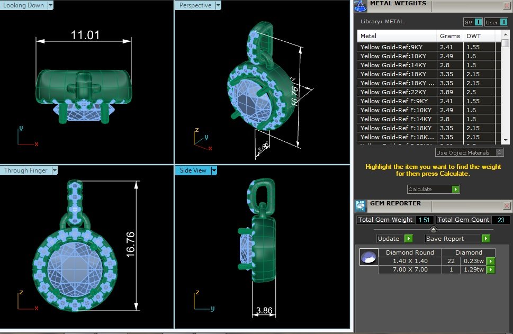Click the metal list scrollbar down arrow
Image resolution: width=513 pixels, height=334 pixels.
point(506,140)
